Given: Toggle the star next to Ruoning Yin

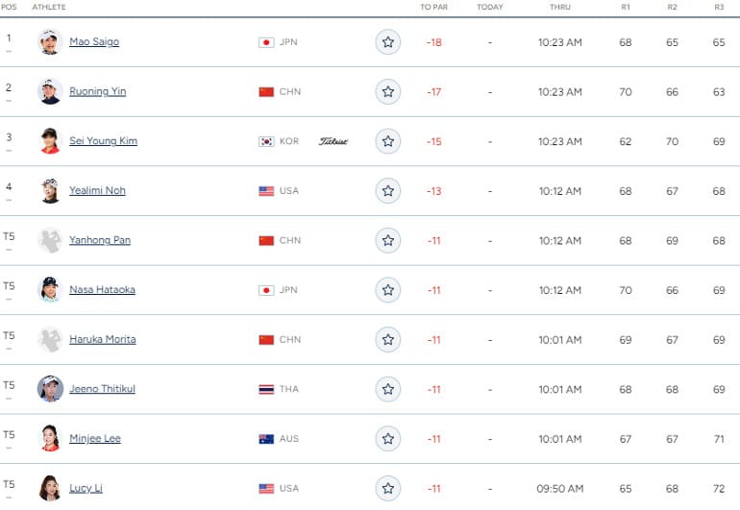Looking at the screenshot, I should pyautogui.click(x=387, y=92).
